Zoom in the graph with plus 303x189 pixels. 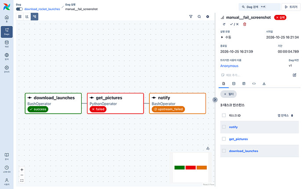pyautogui.click(x=22, y=170)
